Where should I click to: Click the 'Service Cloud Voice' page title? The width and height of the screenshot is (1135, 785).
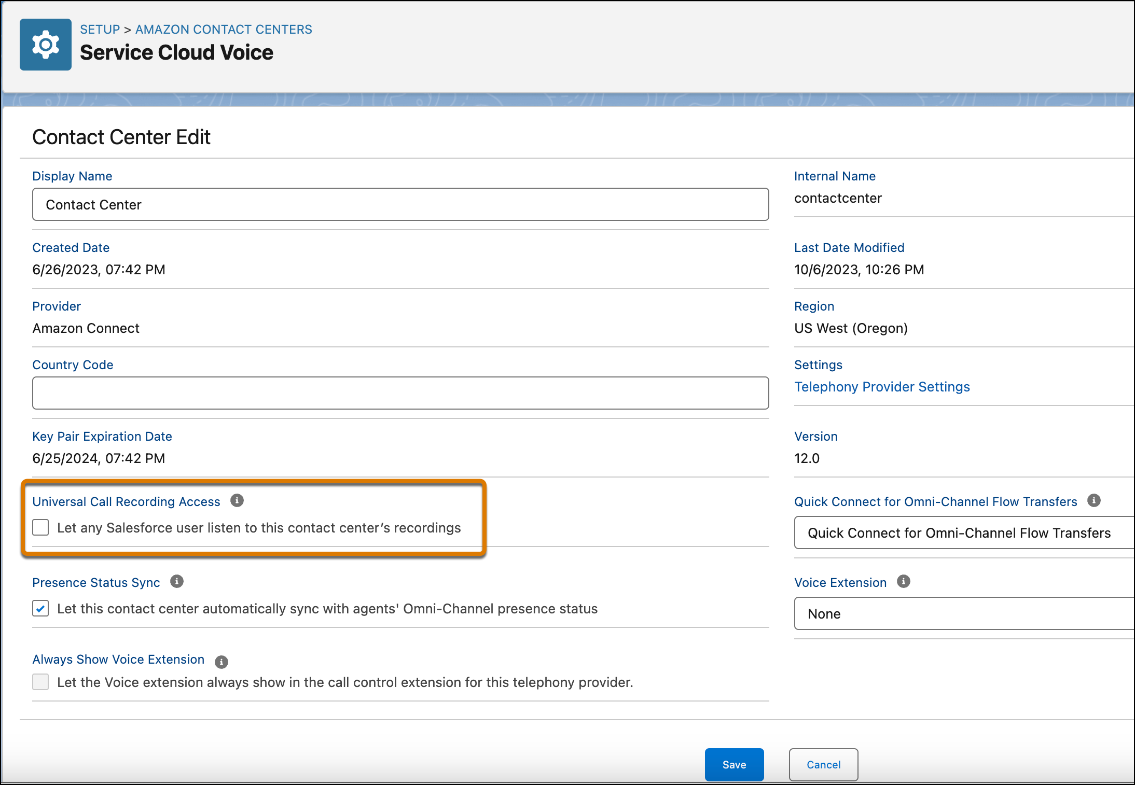pos(176,52)
